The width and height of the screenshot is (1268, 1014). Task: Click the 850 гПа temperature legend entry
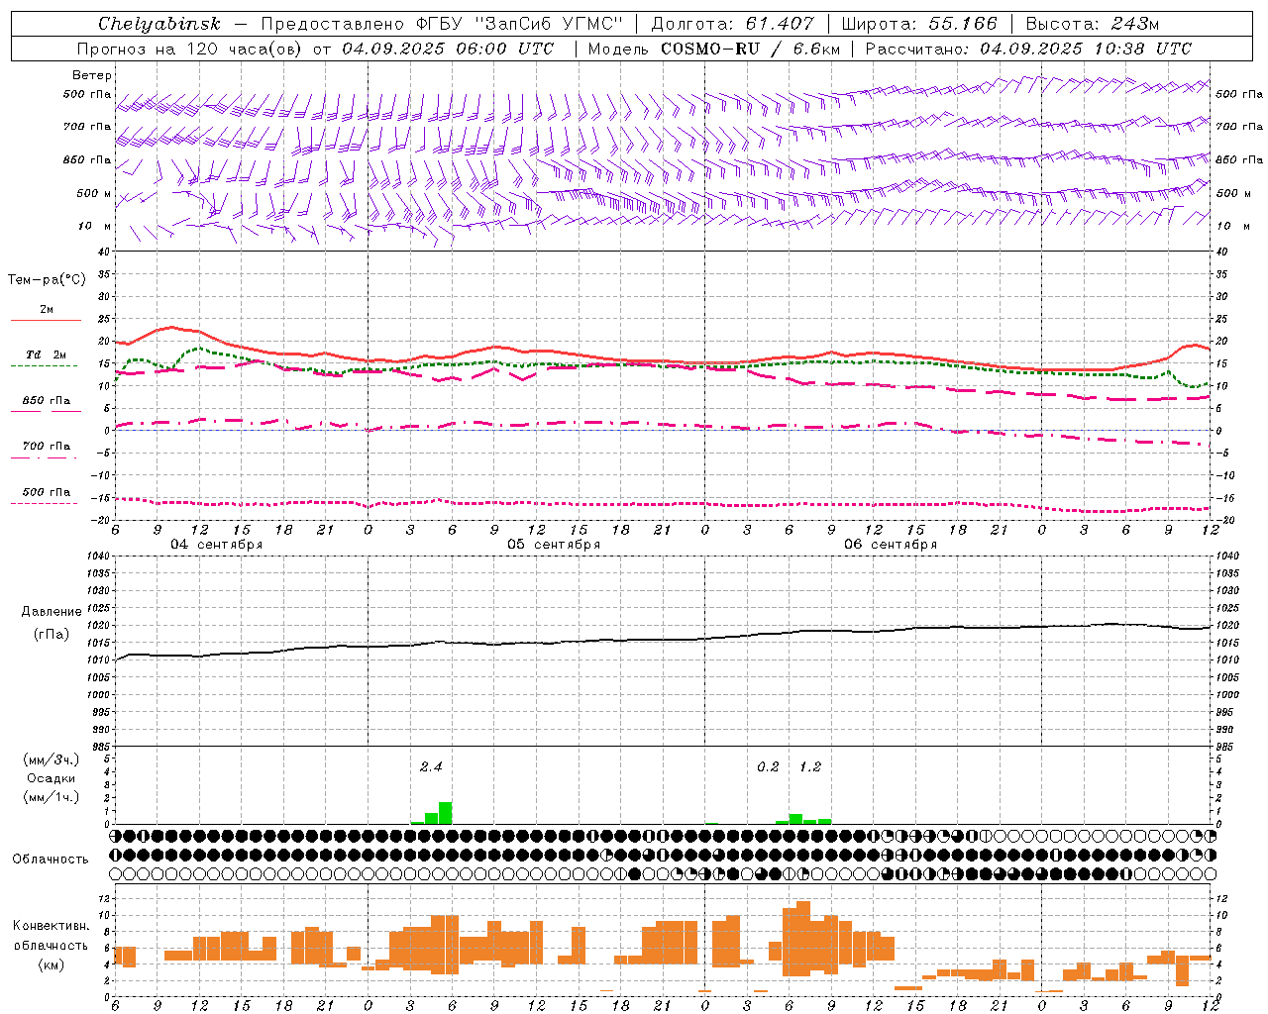pos(47,400)
